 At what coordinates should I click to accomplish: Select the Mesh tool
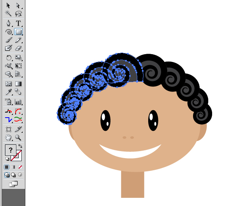click(x=8, y=84)
